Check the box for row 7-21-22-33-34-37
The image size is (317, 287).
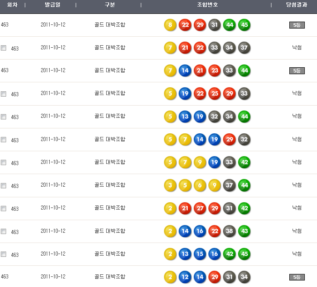coord(4,48)
